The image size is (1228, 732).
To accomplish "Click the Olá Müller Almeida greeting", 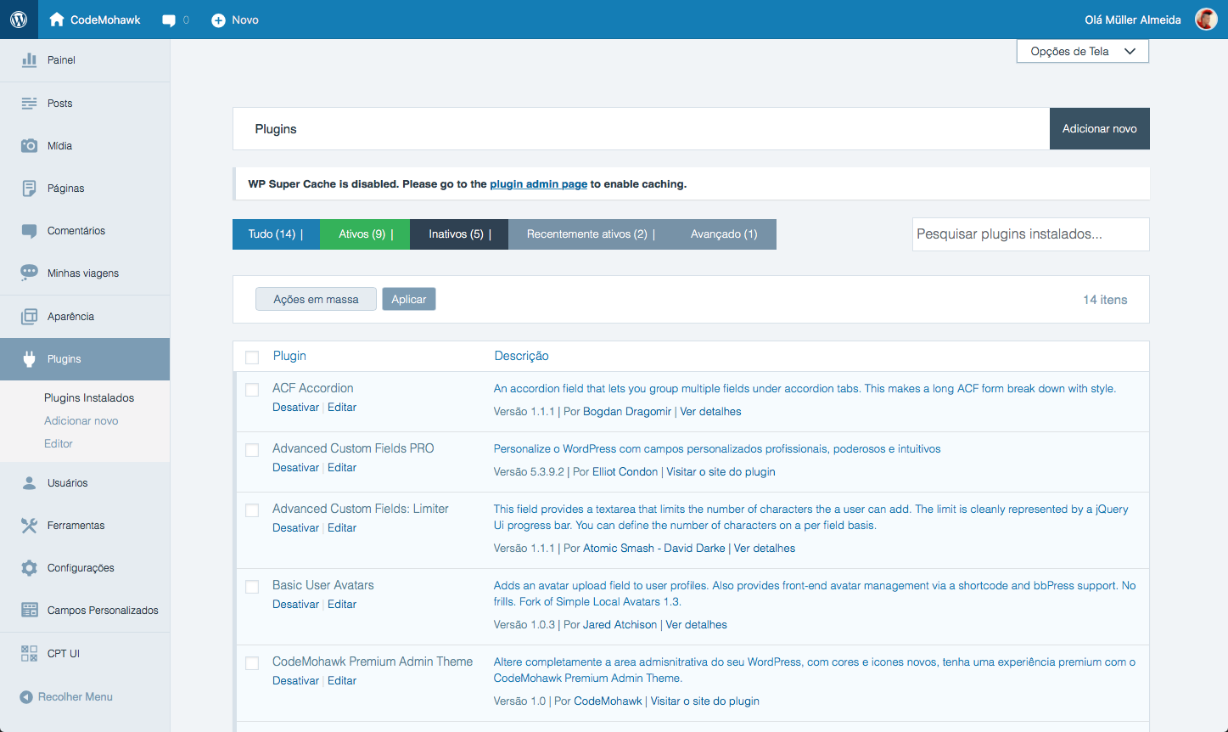I will (x=1132, y=20).
